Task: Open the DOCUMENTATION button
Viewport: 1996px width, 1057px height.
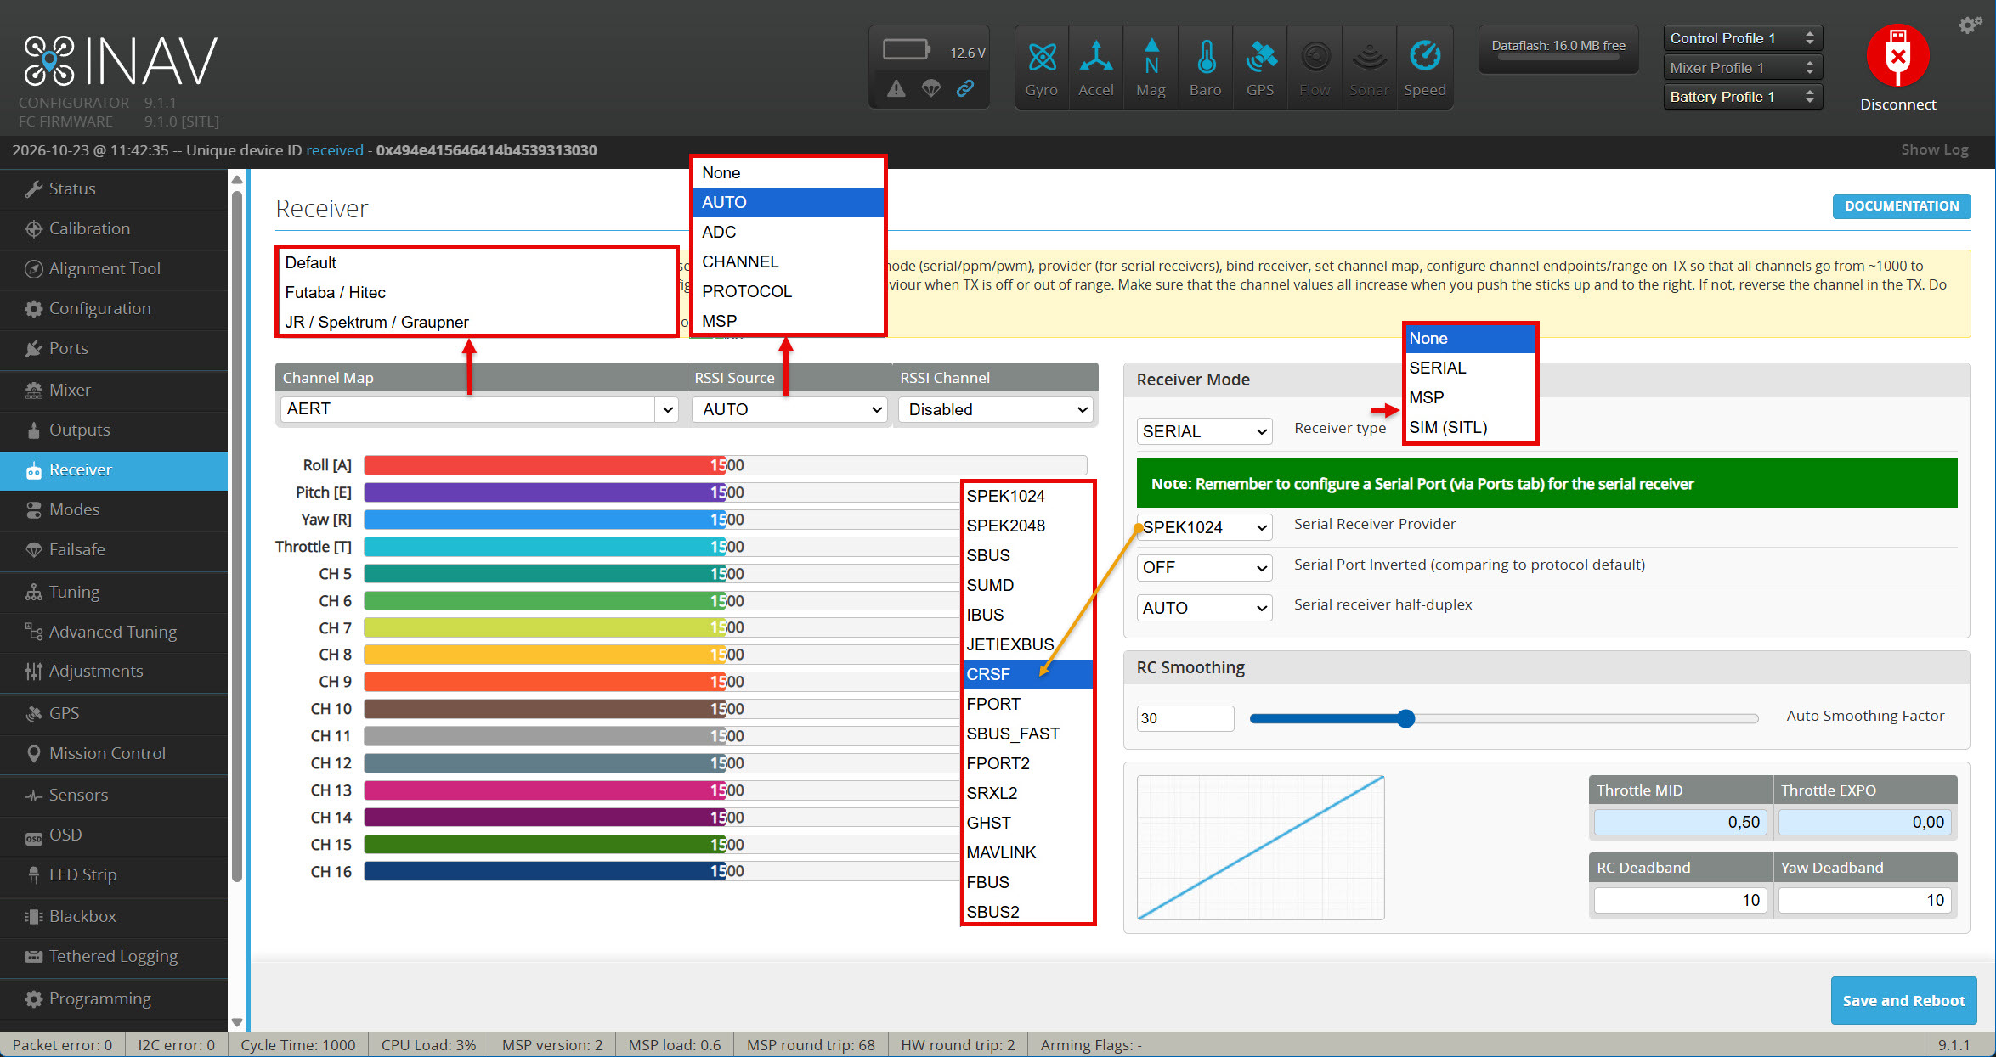Action: pyautogui.click(x=1902, y=206)
